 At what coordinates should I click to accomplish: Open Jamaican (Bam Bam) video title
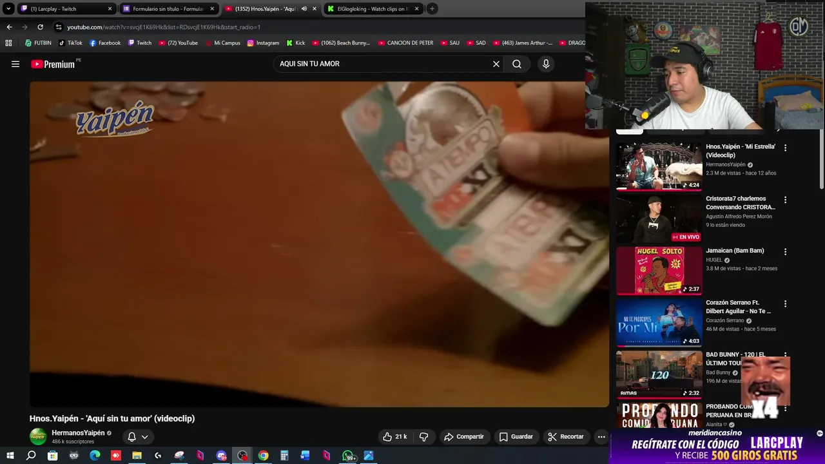point(735,251)
